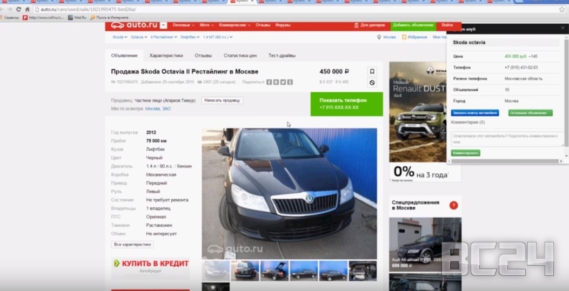The width and height of the screenshot is (569, 291).
Task: Expand the Octavia model dropdown
Action: coord(139,37)
